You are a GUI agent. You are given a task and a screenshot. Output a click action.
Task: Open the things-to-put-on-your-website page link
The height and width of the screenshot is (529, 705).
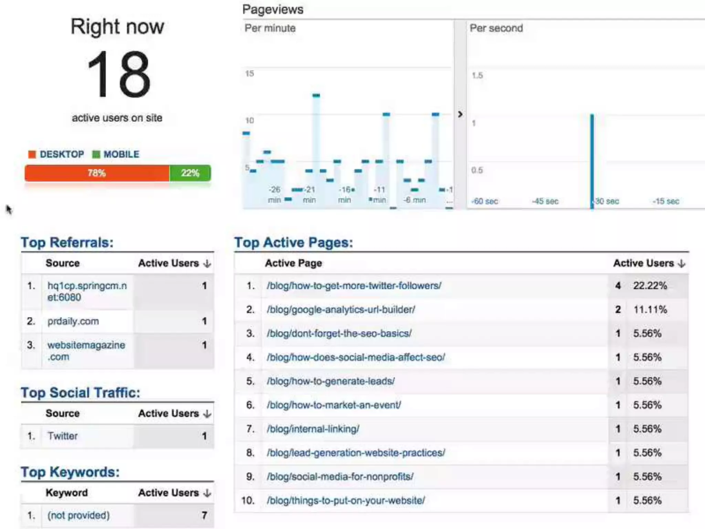tap(346, 500)
